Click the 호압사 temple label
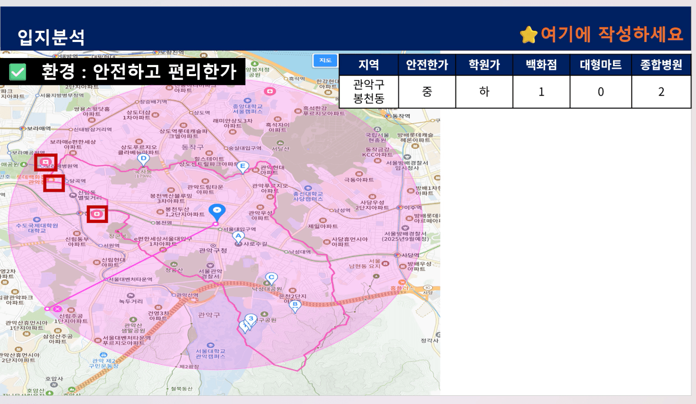 (54, 379)
